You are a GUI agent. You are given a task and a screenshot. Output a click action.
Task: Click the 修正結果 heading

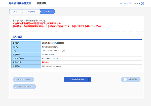point(42,3)
